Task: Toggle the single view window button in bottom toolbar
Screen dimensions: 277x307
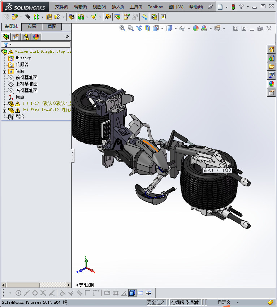Action: [x=140, y=293]
